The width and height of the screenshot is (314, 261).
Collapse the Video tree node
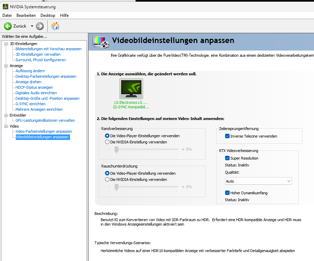[x=6, y=126]
